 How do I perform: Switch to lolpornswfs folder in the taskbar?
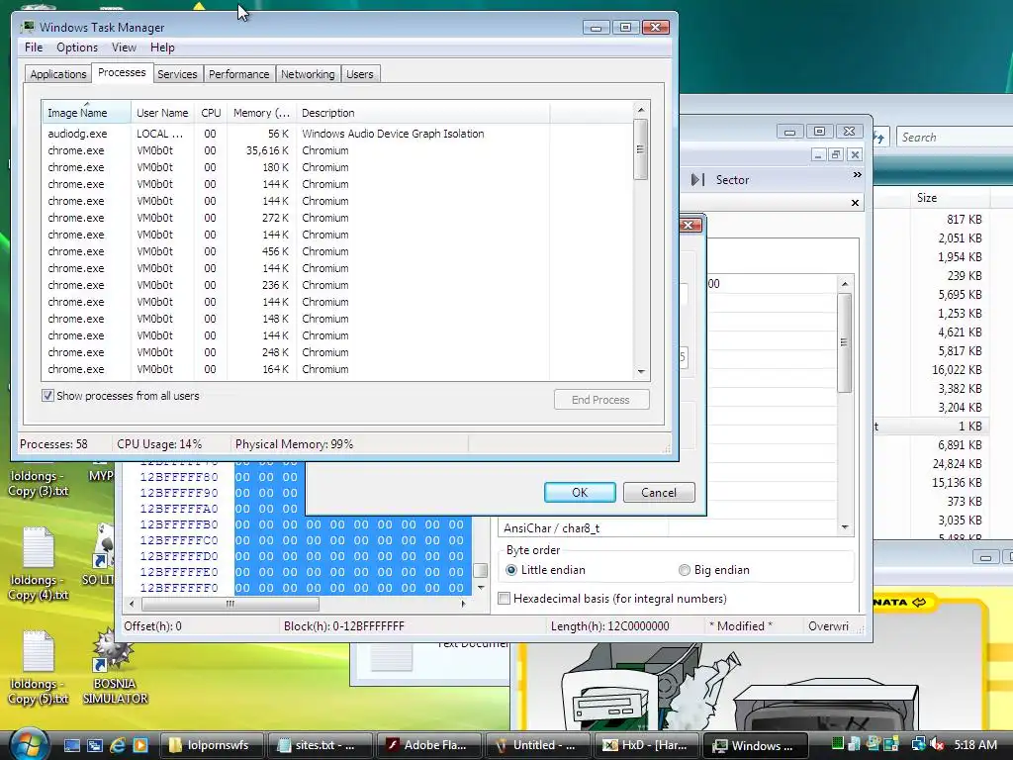[x=213, y=745]
